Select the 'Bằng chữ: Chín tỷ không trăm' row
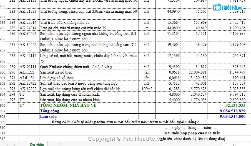 click(x=126, y=122)
